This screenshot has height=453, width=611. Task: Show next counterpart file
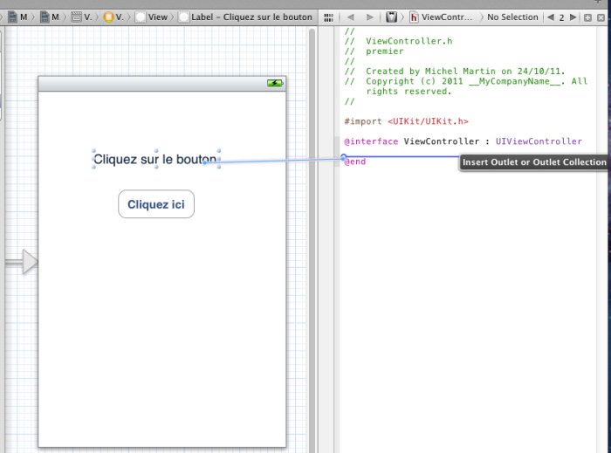573,17
